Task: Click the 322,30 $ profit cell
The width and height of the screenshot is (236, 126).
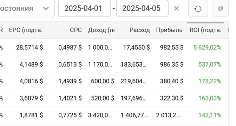Action: pyautogui.click(x=172, y=98)
